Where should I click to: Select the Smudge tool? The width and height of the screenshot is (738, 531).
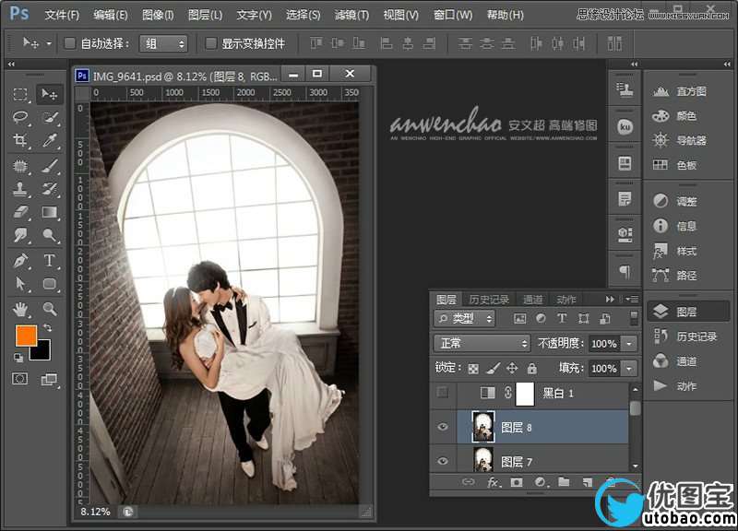tap(20, 235)
